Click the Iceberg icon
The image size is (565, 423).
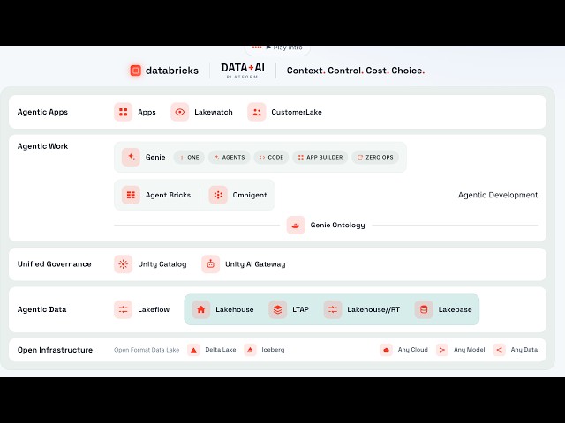(250, 350)
